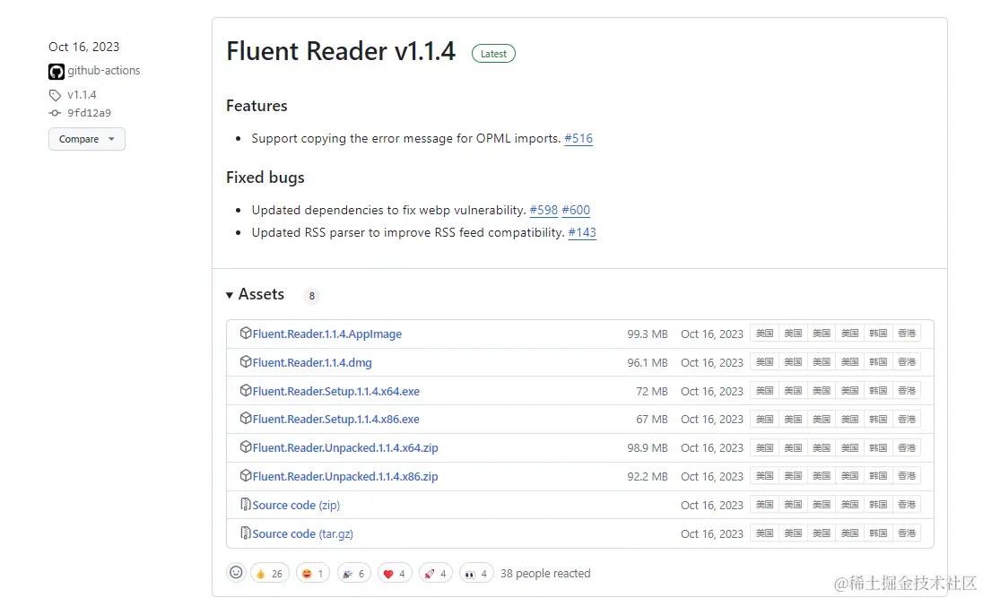The width and height of the screenshot is (983, 598).
Task: Click the package icon for Setup.1.1.4.x64.exe
Action: coord(246,390)
